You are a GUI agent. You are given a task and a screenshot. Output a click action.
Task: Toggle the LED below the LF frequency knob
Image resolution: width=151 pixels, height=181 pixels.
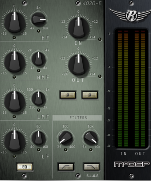pyautogui.click(x=39, y=150)
